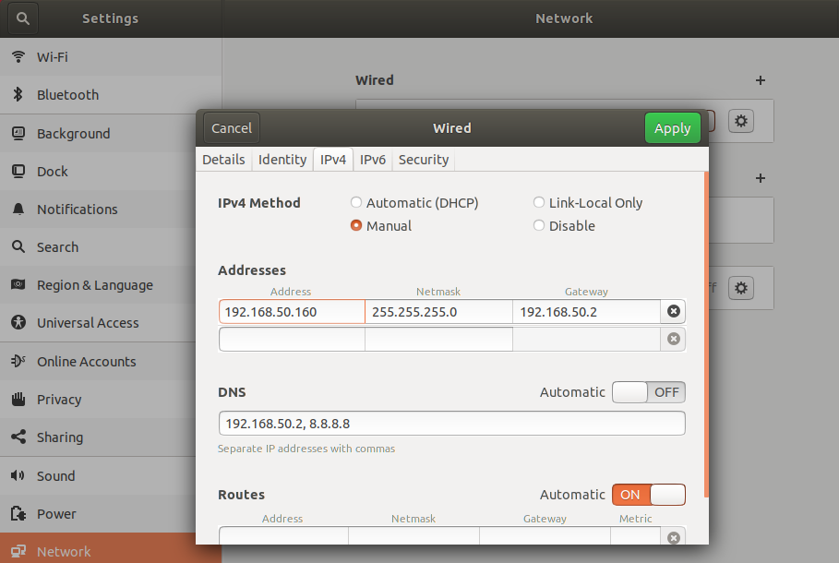Click the dialog's orange vertical scrollbar
Image resolution: width=839 pixels, height=563 pixels.
[706, 334]
